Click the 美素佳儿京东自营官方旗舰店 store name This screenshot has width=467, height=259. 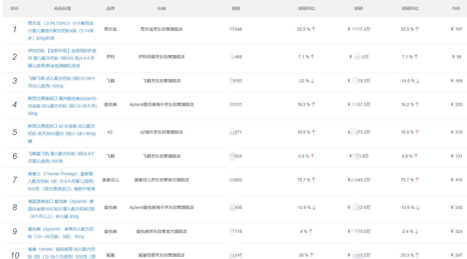[162, 180]
